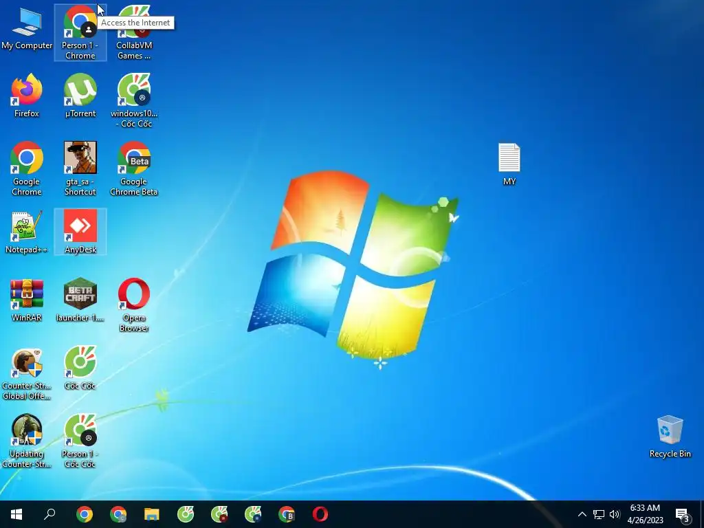Open the Windows Start menu

click(16, 514)
